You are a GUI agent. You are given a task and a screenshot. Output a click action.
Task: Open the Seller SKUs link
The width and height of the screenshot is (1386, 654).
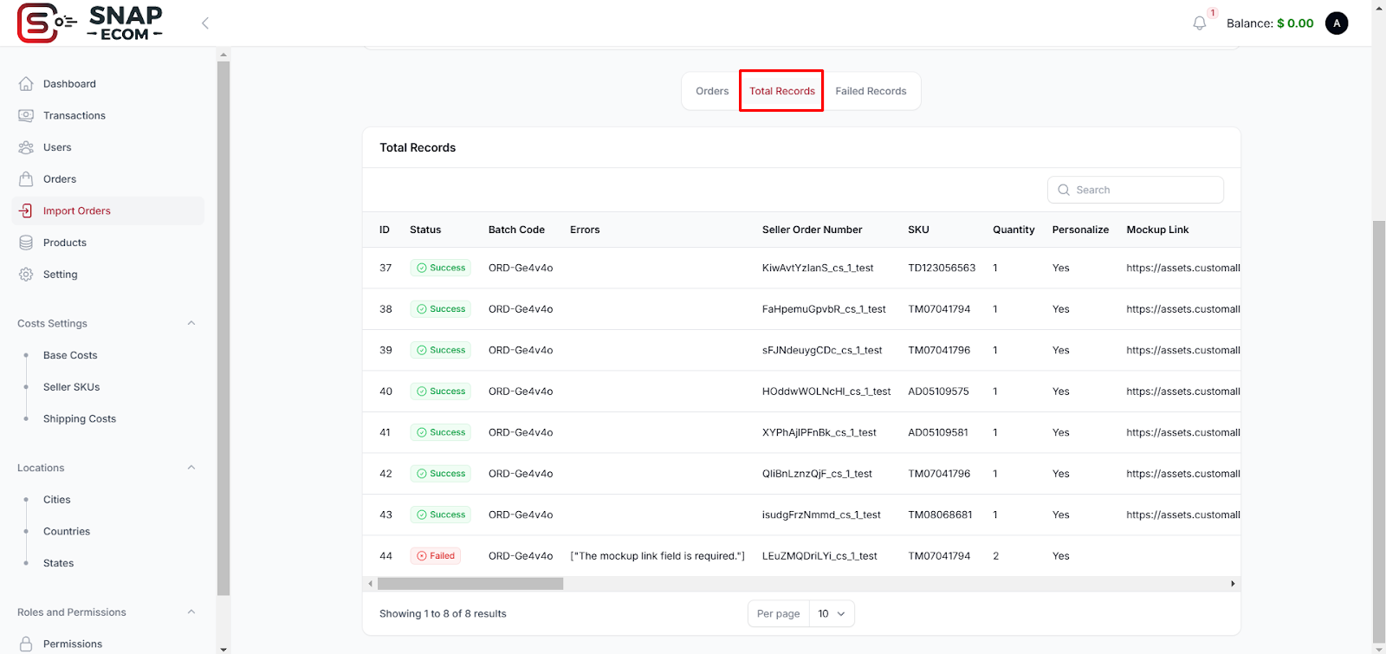click(x=71, y=387)
